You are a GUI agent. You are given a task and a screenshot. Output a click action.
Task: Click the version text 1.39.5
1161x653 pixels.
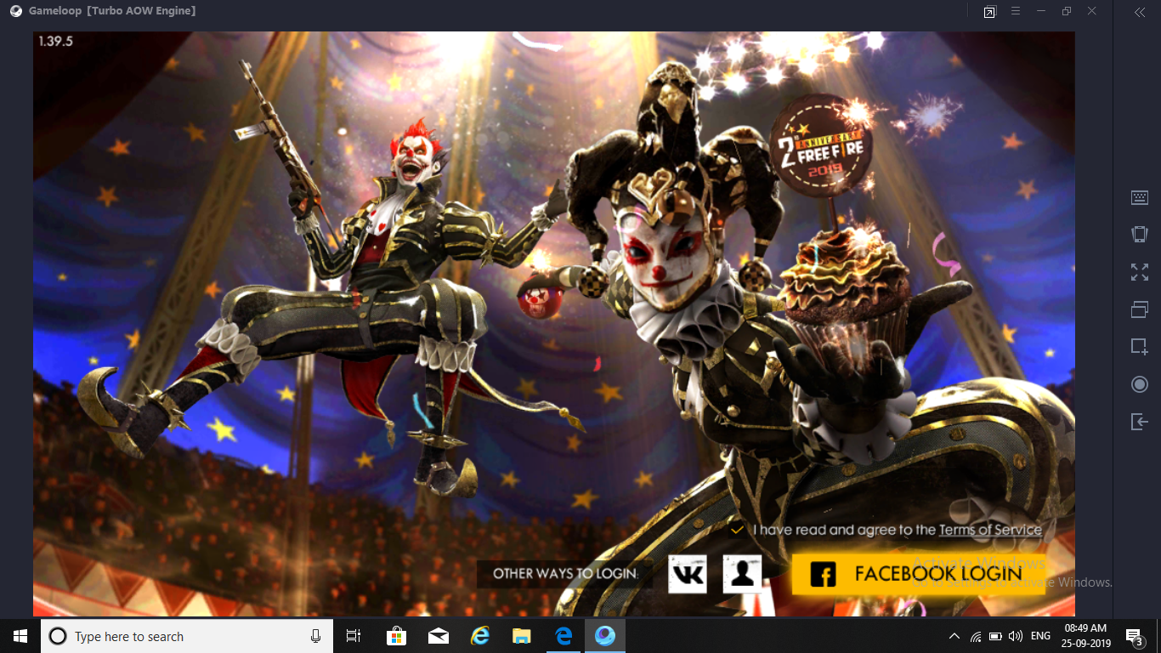point(56,41)
